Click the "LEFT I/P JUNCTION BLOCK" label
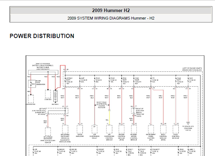The width and height of the screenshot is (215, 156). (38, 111)
